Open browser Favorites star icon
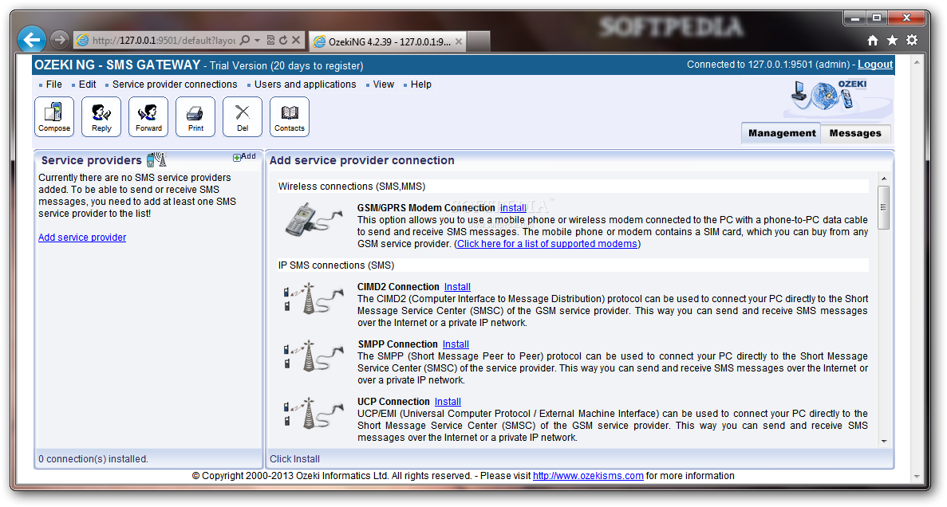This screenshot has width=947, height=507. click(892, 40)
